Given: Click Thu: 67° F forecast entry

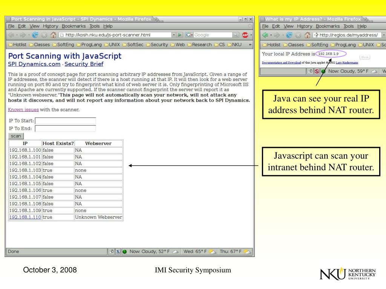Looking at the screenshot, I should coord(235,252).
